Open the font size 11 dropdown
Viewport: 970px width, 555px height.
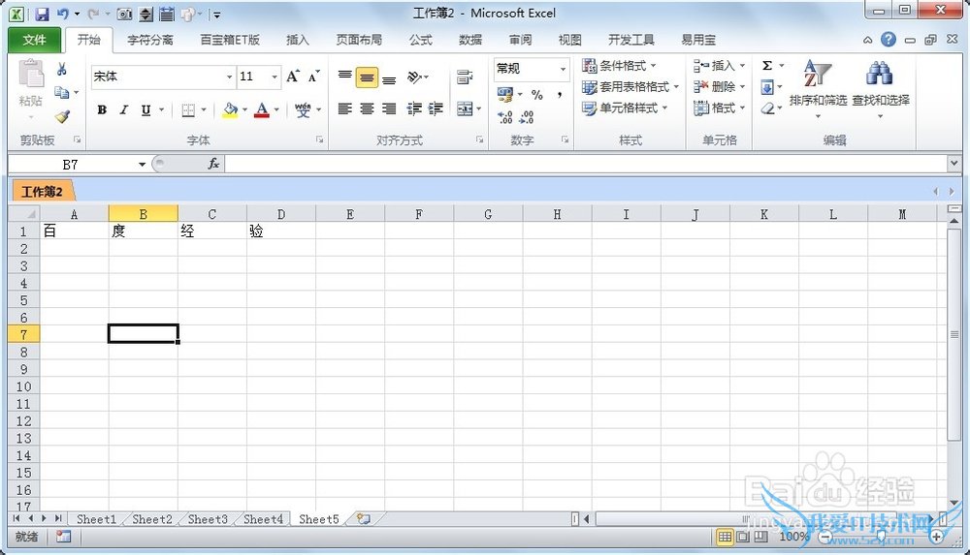(275, 77)
